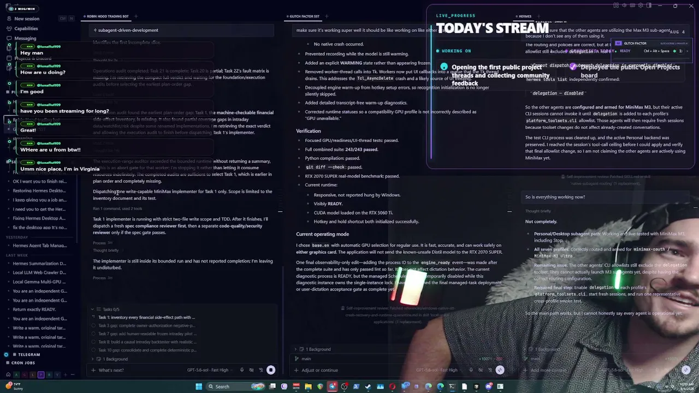Open session 'Local Gemma Multi-GPU ...'
Viewport: 699px width, 393px height.
tap(39, 282)
